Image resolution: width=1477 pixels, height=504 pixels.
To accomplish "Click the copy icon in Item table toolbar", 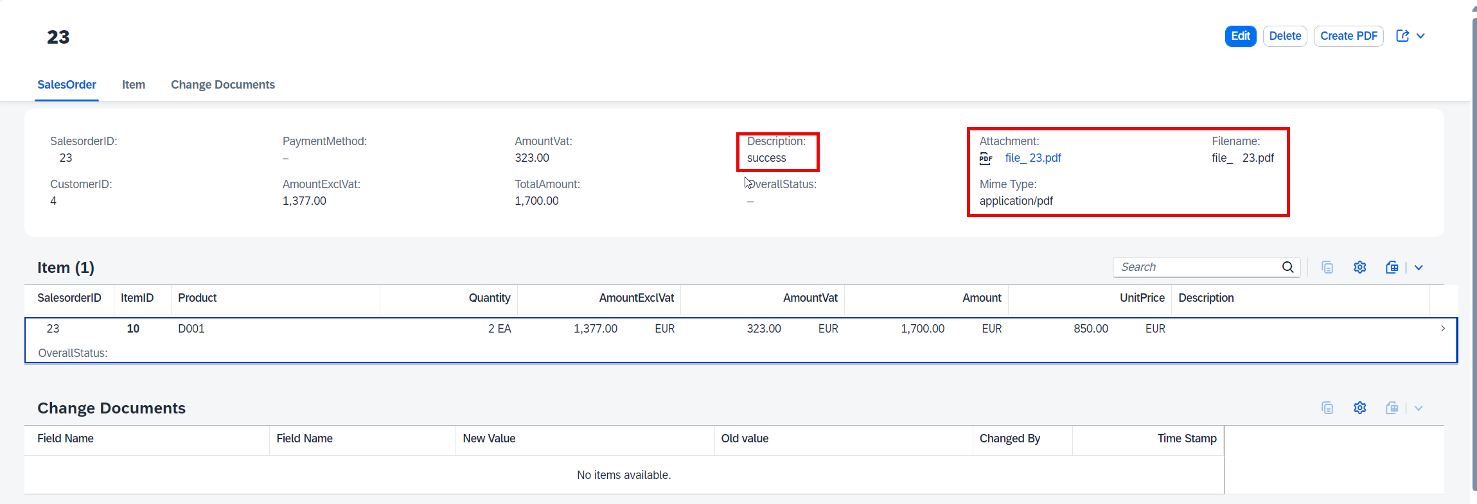I will point(1327,267).
